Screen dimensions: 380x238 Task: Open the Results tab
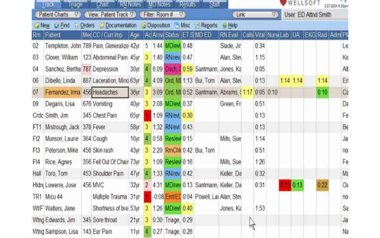click(x=187, y=4)
